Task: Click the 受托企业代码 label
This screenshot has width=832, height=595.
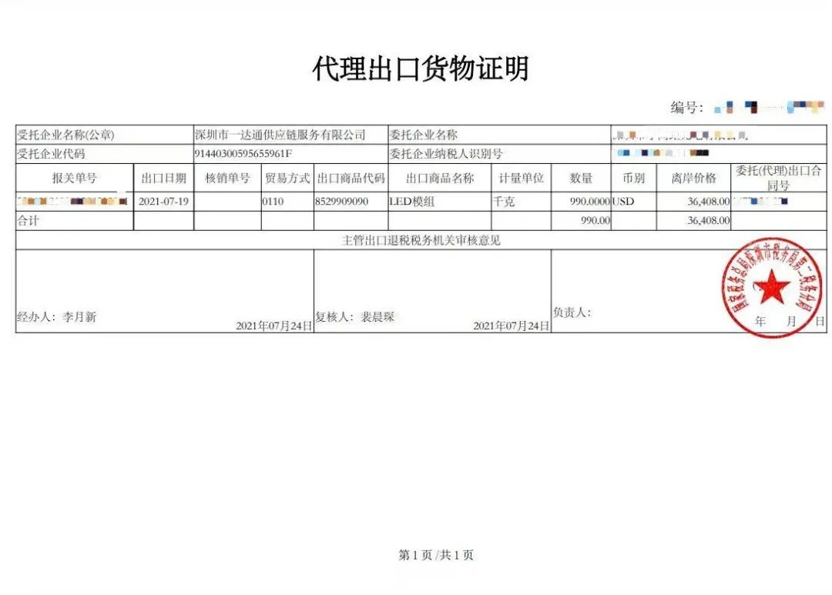Action: pyautogui.click(x=51, y=154)
